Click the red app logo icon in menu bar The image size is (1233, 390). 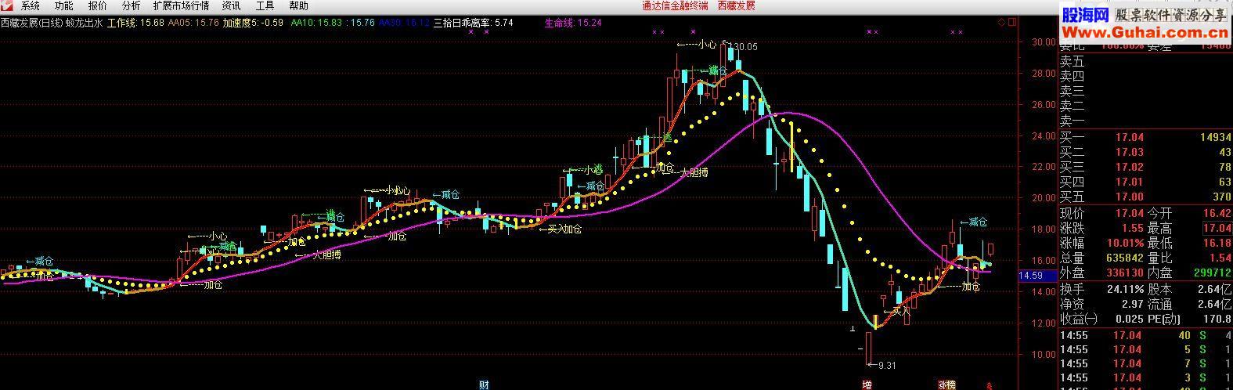click(8, 6)
